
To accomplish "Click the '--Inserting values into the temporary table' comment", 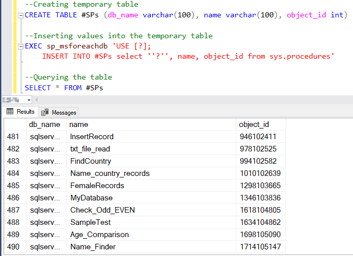I will (x=119, y=36).
